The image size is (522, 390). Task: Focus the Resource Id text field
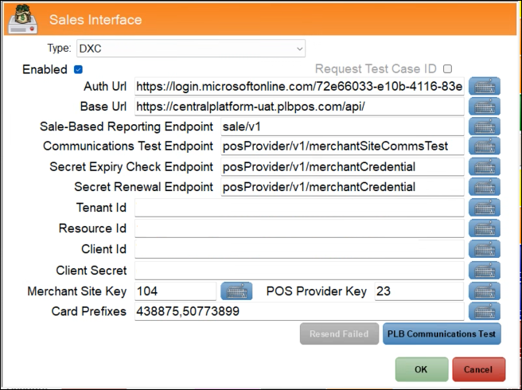coord(298,229)
